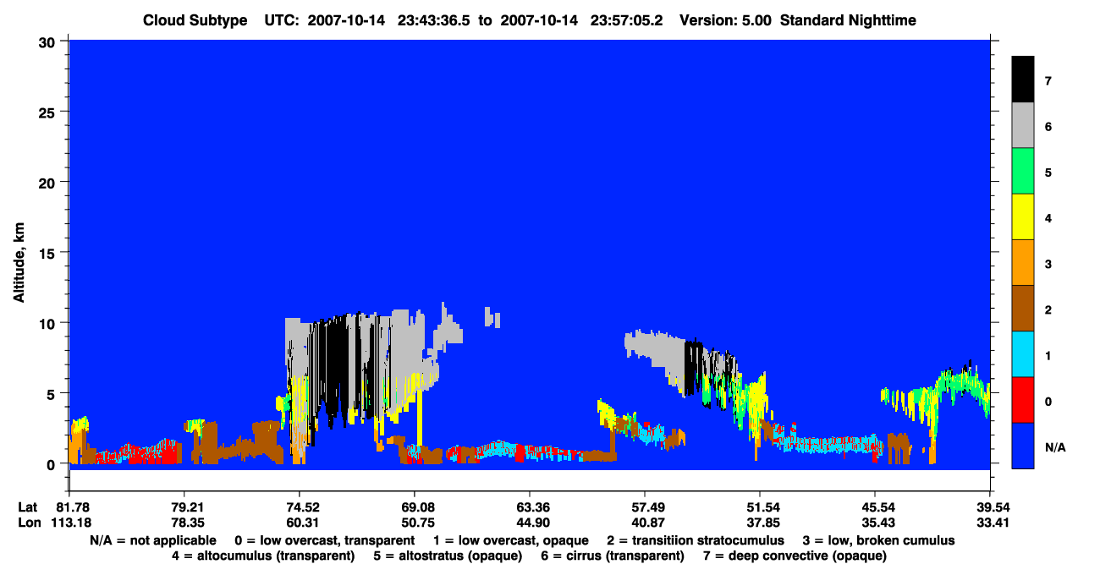Click the 'Lat' row label
The image size is (1100, 564).
coord(27,507)
